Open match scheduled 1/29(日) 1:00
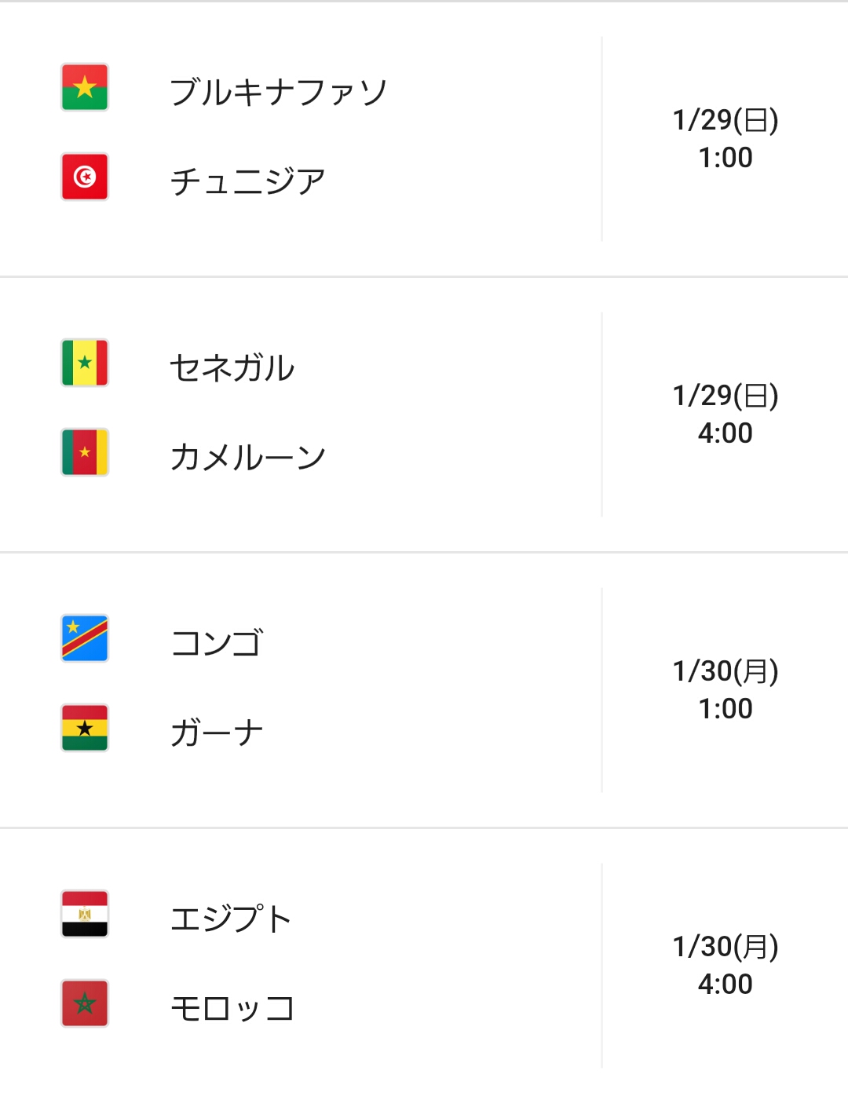848x1096 pixels. click(x=726, y=138)
